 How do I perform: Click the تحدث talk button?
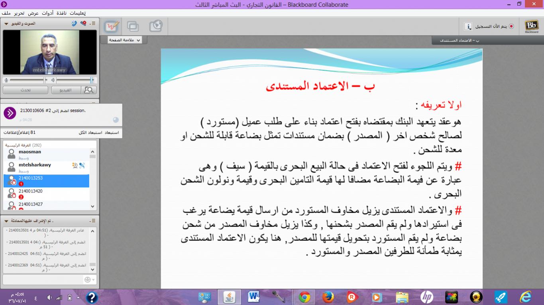click(26, 90)
